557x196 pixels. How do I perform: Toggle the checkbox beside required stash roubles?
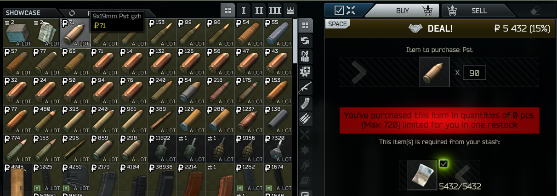(443, 163)
